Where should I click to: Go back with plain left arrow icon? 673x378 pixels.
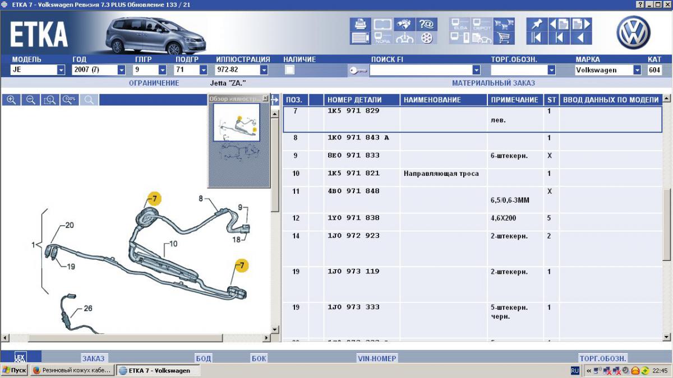tap(581, 38)
